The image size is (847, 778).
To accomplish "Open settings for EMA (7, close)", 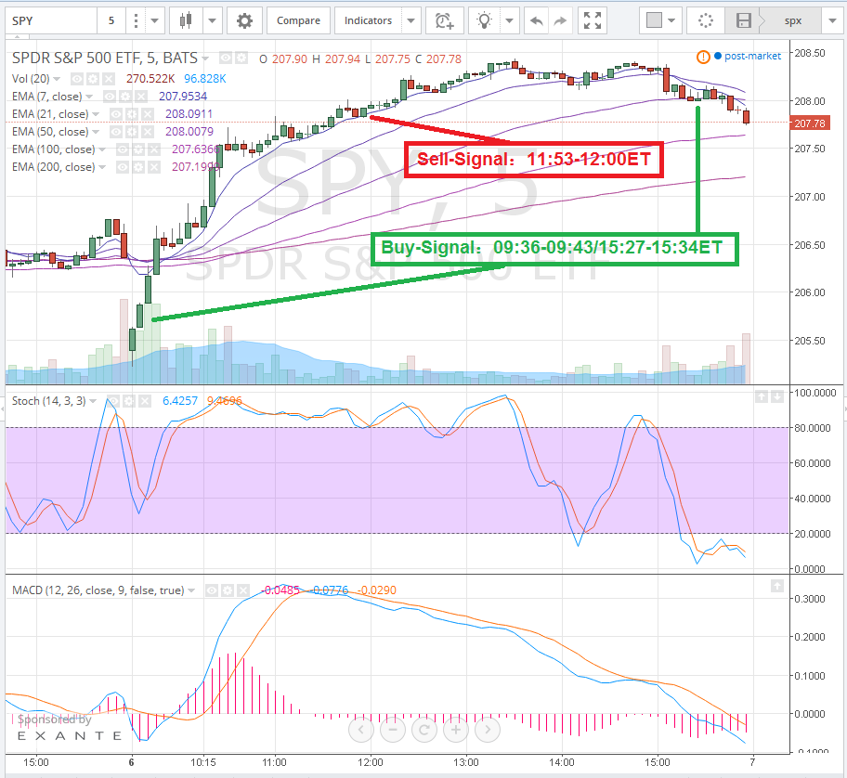I will tap(125, 97).
